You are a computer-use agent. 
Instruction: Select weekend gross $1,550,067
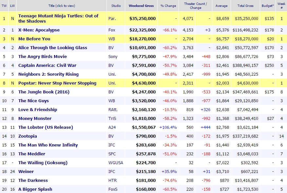[144, 127]
